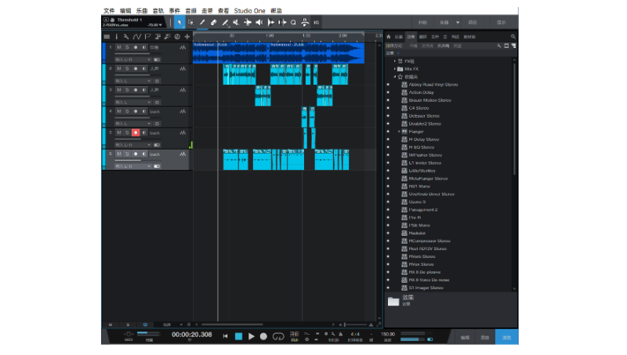Select the Eraser tool
Viewport: 627px width, 355px height.
(214, 23)
